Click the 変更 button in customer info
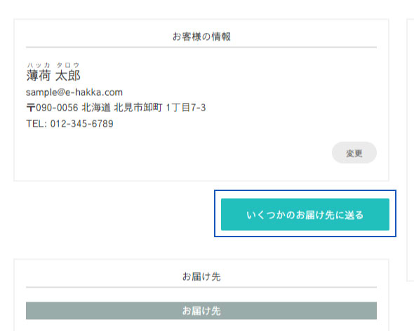The height and width of the screenshot is (331, 414). [x=354, y=153]
